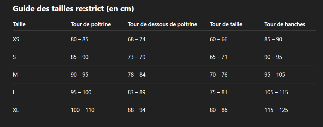Click the 'Tour de hanches' column header
This screenshot has height=127, width=323.
pos(285,24)
